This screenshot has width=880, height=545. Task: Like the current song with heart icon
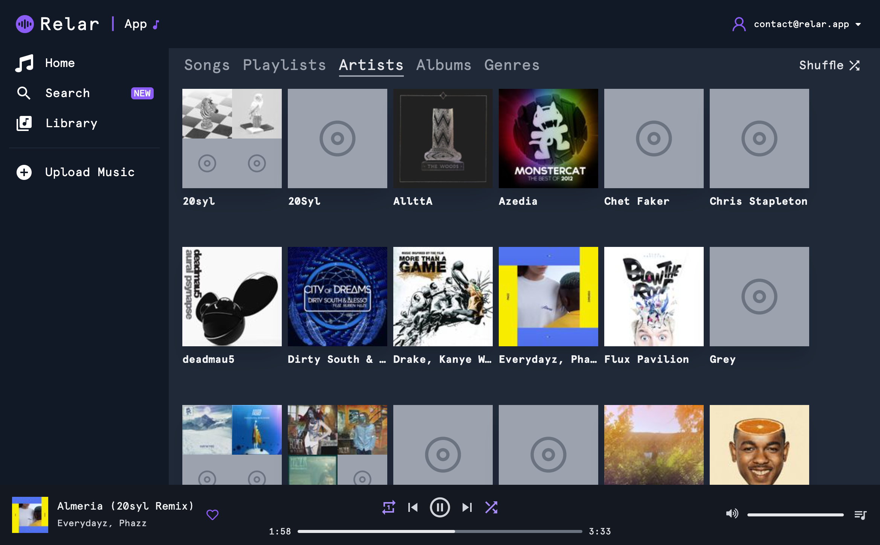[x=212, y=515]
